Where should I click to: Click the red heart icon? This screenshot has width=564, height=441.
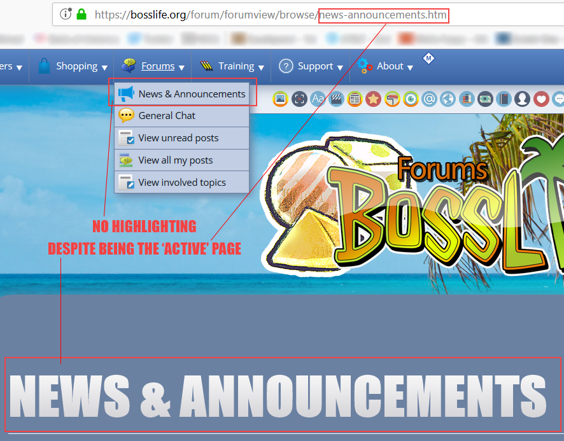(x=541, y=99)
